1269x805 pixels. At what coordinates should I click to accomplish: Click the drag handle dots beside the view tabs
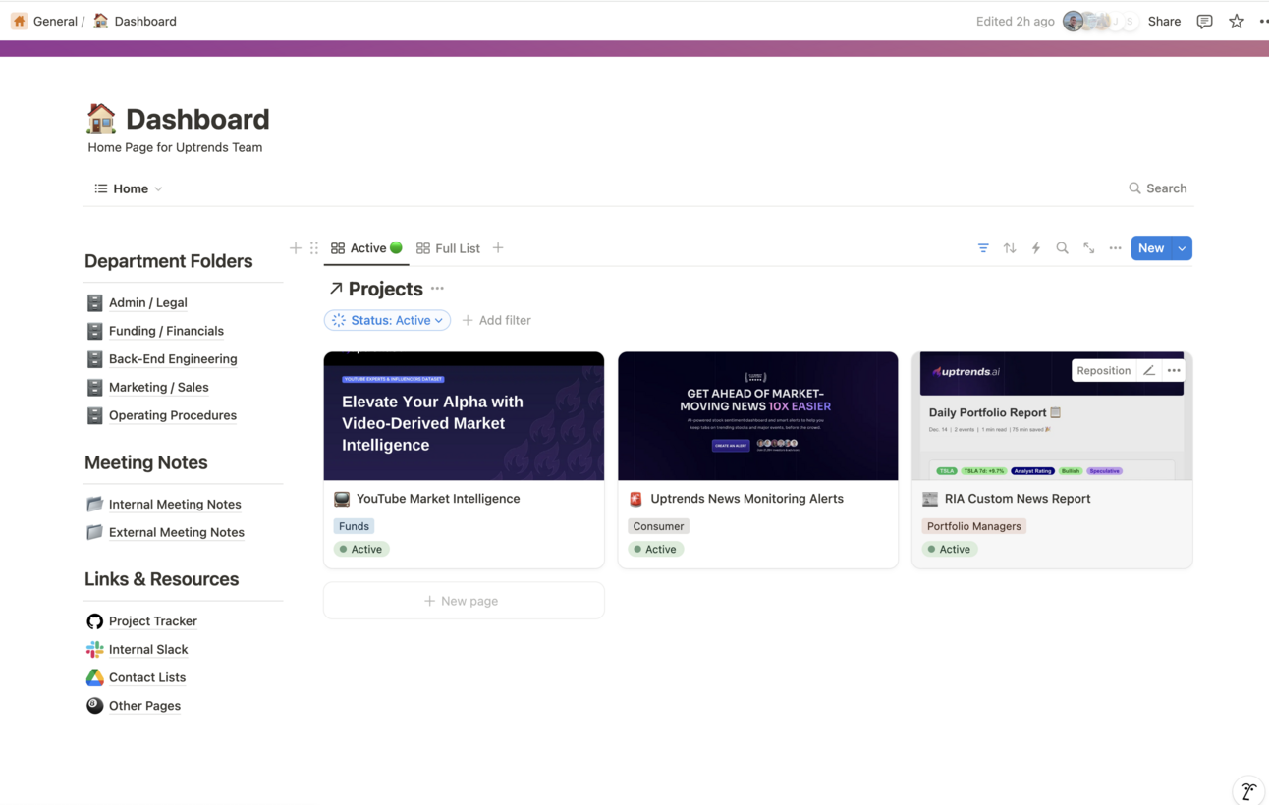point(313,248)
